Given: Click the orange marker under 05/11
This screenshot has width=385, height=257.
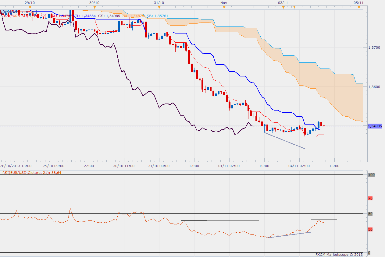Looking at the screenshot, I should coord(359,7).
